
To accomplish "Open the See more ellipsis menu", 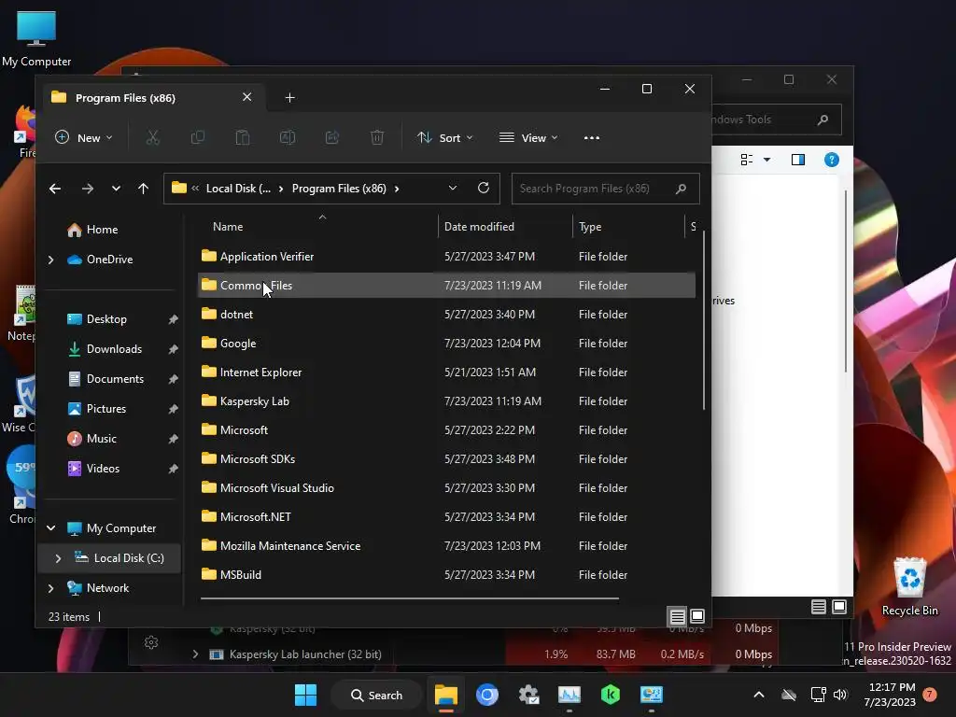I will coord(591,138).
